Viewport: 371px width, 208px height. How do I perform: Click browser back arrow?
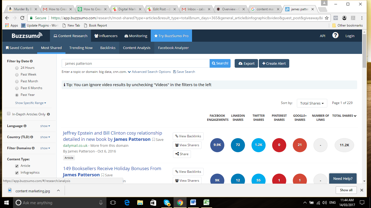7,18
